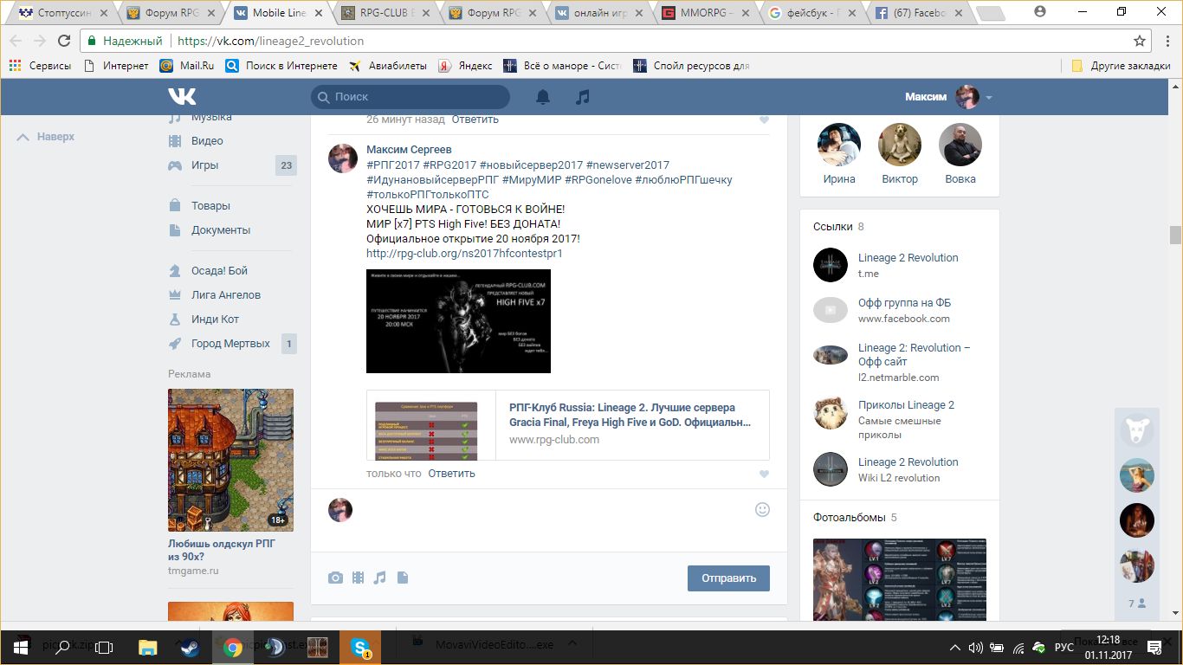
Task: Open Lineage 2: Revolution Офф сайт link
Action: tap(914, 355)
